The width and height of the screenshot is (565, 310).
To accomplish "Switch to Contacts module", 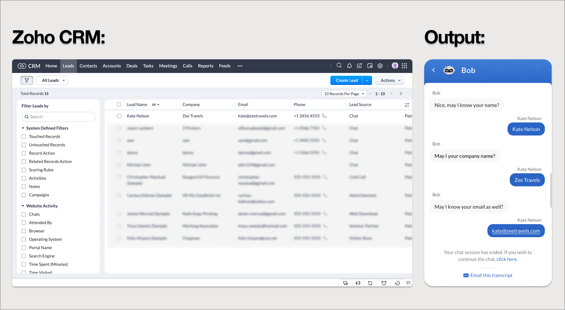I will coord(88,66).
